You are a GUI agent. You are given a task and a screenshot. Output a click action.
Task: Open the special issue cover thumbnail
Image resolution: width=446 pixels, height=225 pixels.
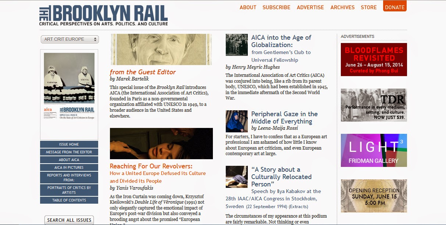69,94
